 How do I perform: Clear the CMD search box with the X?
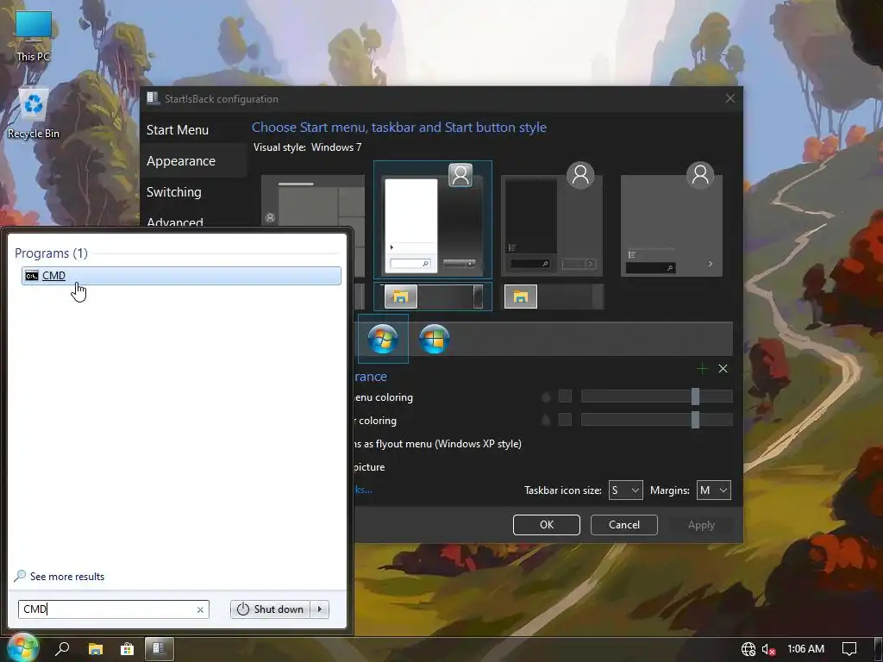(200, 609)
